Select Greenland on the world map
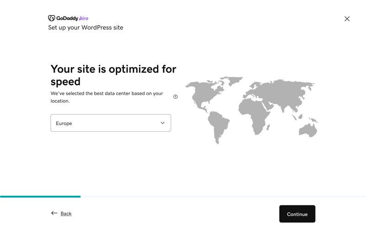Viewport: 366px width, 230px height. (x=233, y=80)
